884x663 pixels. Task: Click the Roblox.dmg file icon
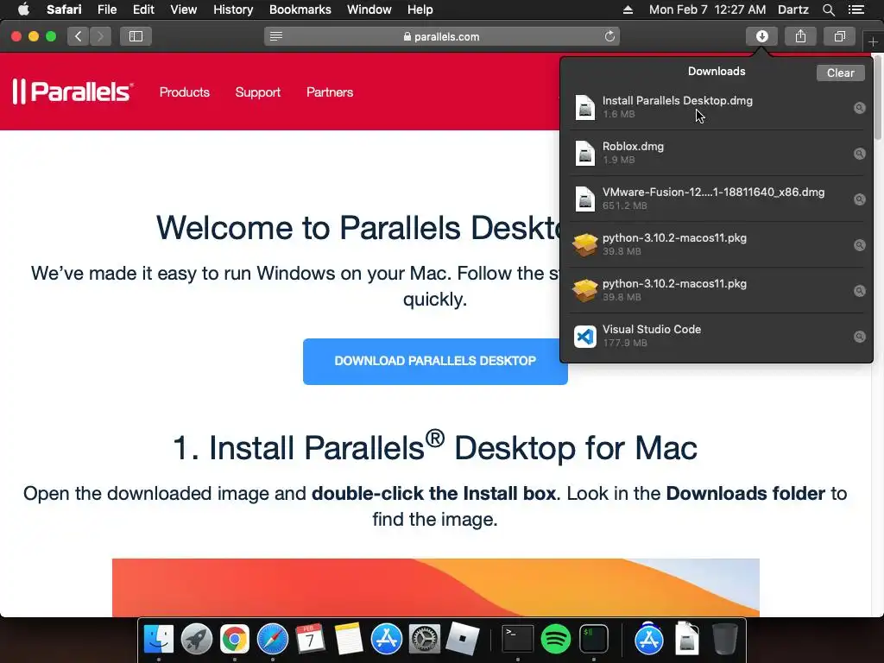(584, 154)
